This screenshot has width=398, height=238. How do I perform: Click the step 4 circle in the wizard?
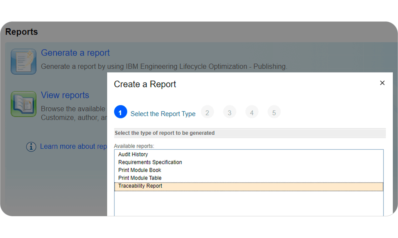click(x=252, y=112)
